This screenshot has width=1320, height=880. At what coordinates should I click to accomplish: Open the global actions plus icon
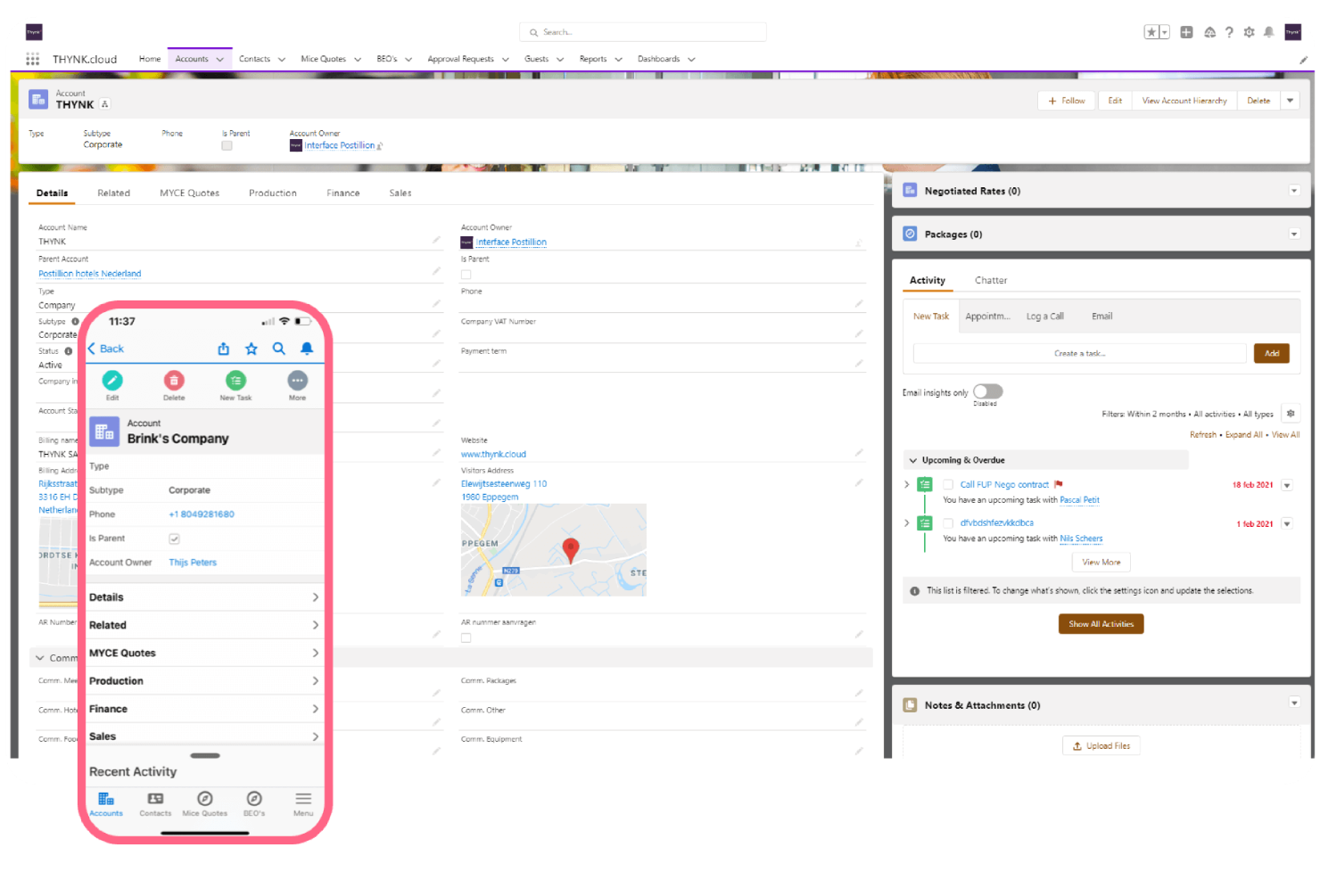1186,32
